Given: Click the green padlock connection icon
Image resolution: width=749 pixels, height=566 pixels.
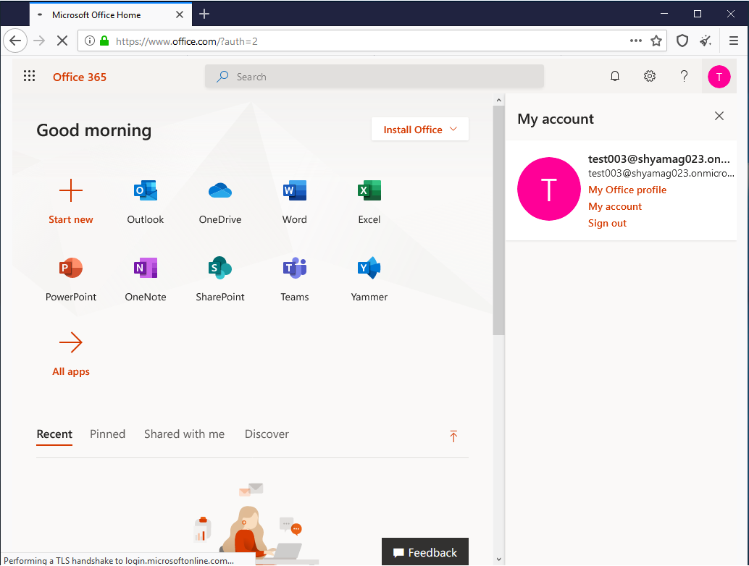Looking at the screenshot, I should (x=104, y=41).
